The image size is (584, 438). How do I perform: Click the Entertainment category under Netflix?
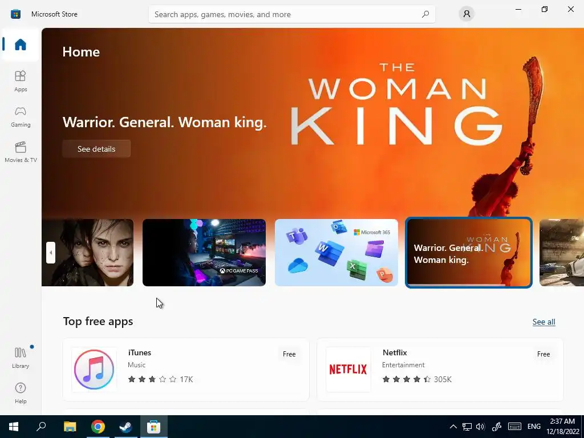tap(403, 365)
